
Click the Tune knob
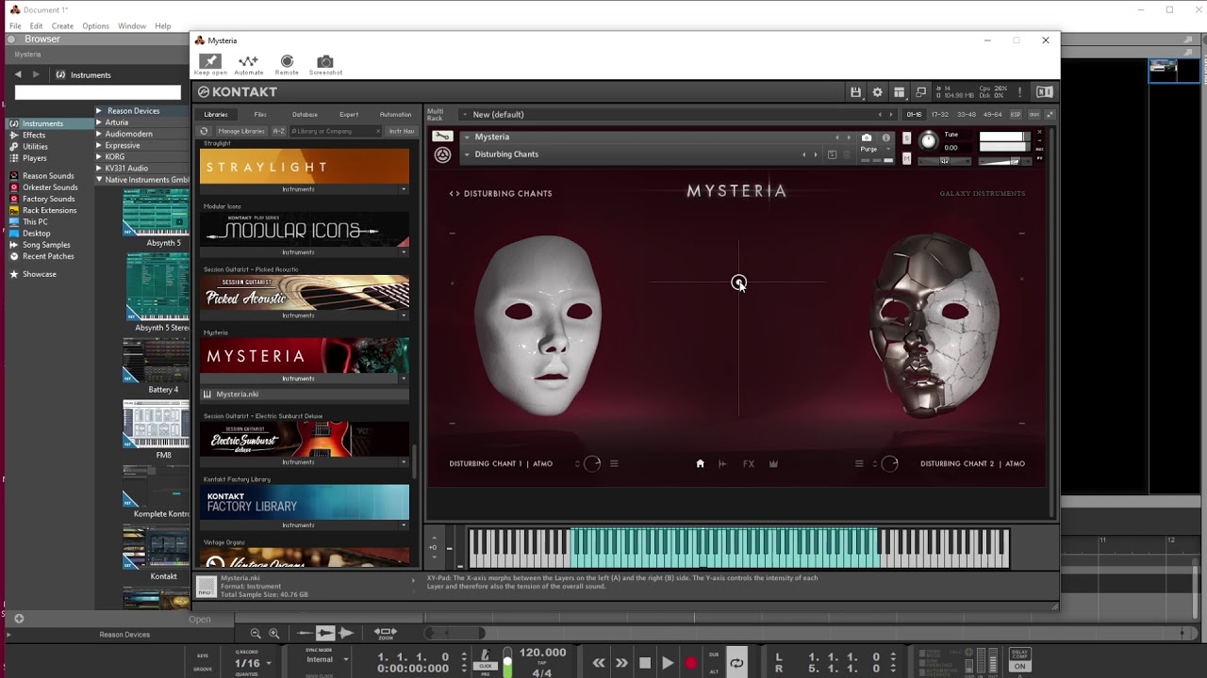pos(929,140)
